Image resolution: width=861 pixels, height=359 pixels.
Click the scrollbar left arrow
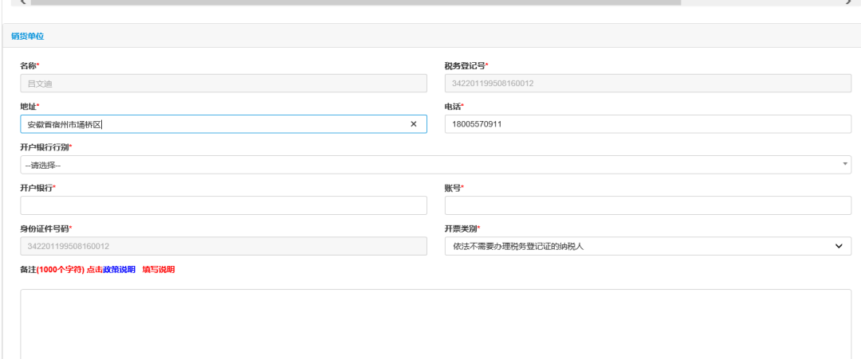point(22,2)
